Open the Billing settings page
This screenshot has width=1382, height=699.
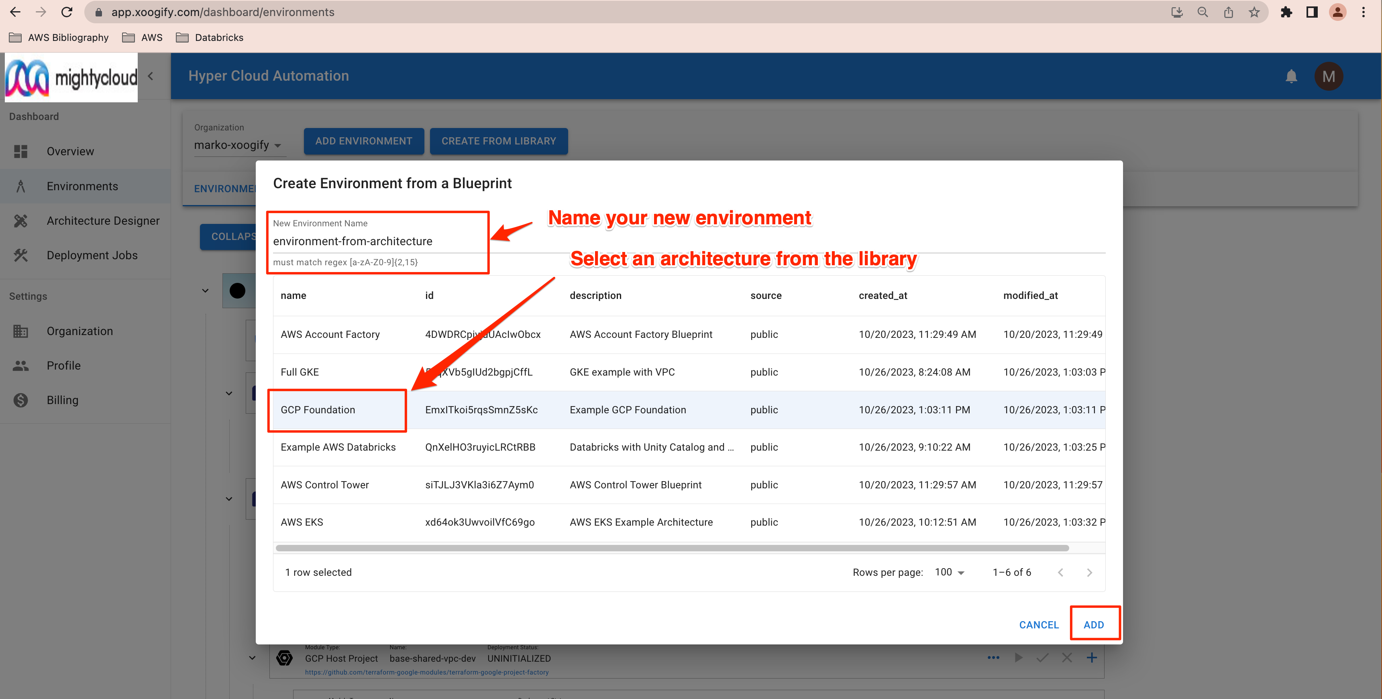[x=62, y=400]
